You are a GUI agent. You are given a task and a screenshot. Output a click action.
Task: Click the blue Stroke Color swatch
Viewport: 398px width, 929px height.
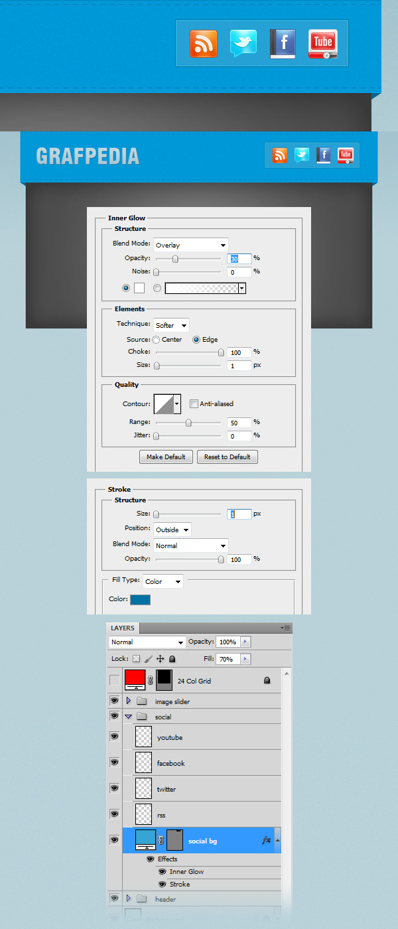tap(141, 599)
